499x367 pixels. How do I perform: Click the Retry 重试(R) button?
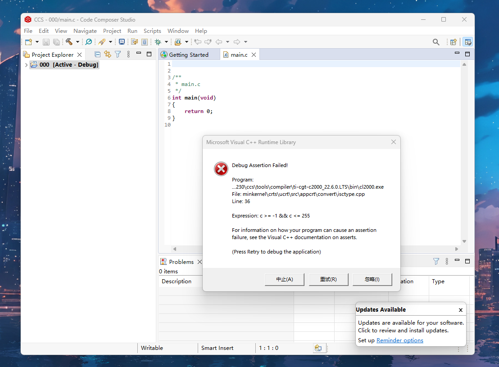(328, 280)
